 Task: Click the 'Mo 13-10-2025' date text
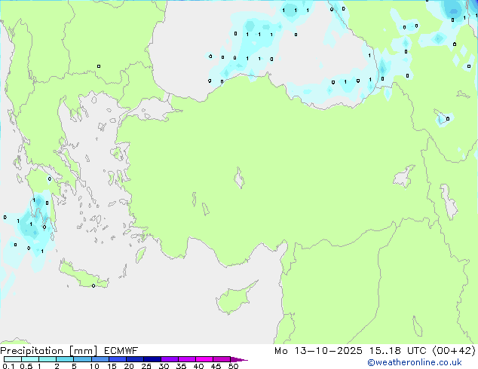coord(318,351)
